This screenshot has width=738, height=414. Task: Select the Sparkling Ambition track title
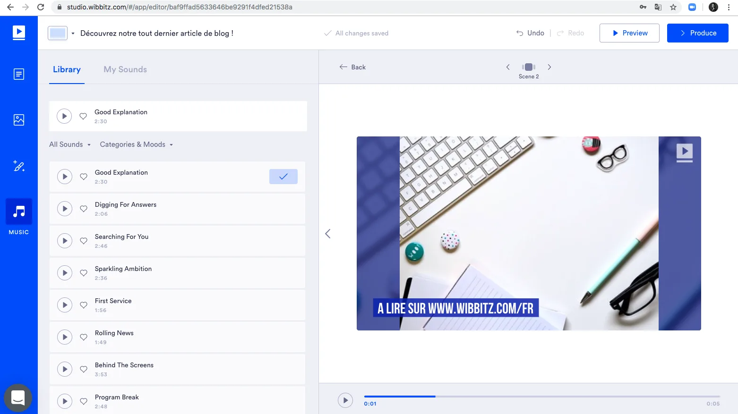(x=123, y=269)
